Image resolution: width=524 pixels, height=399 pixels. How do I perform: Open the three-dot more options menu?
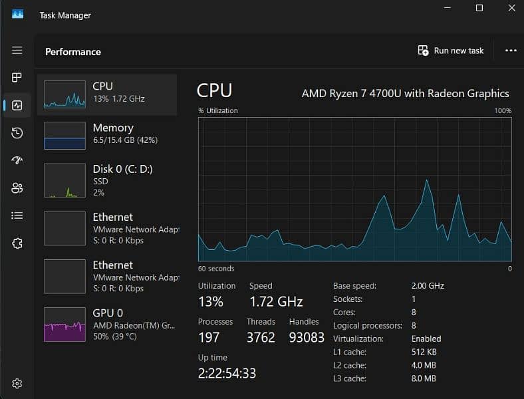coord(511,51)
